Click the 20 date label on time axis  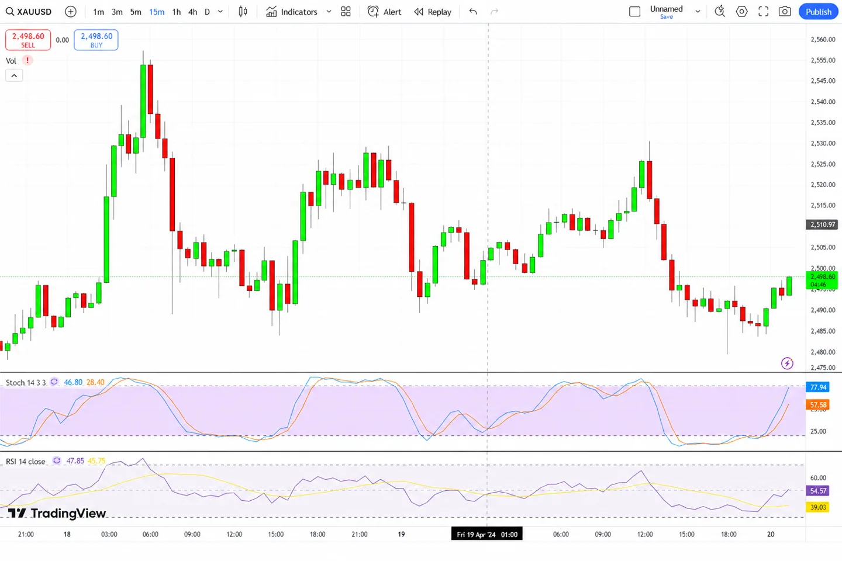[771, 534]
